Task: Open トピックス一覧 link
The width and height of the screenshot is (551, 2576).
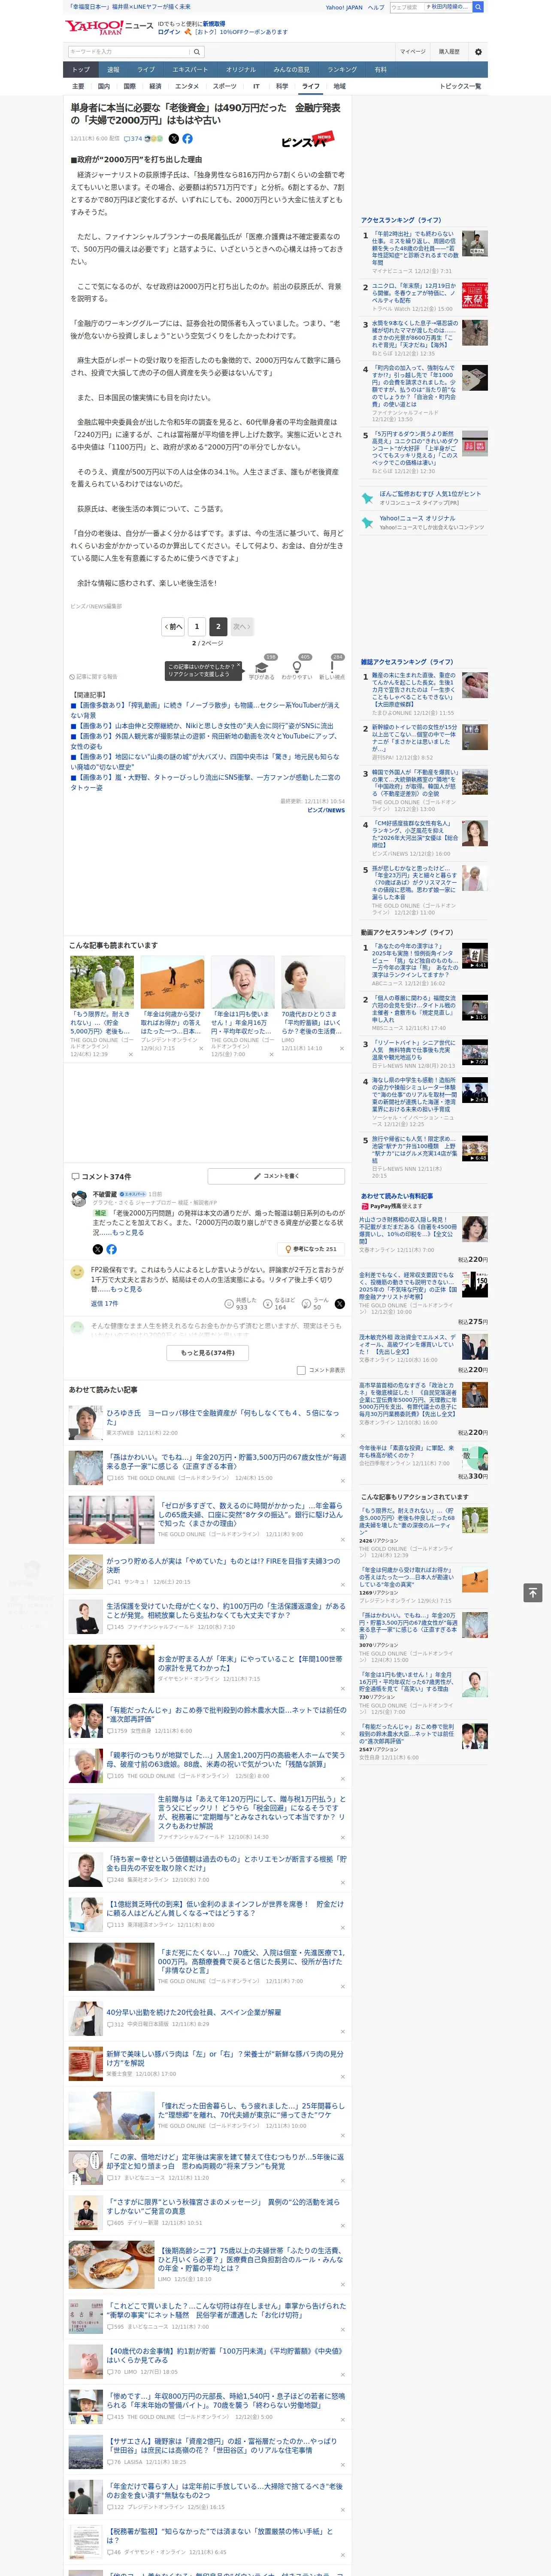Action: (460, 86)
